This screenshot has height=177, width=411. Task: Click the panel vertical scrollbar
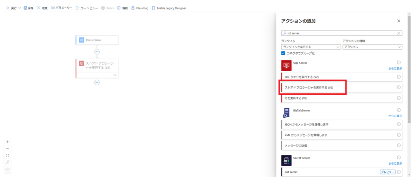point(409,69)
